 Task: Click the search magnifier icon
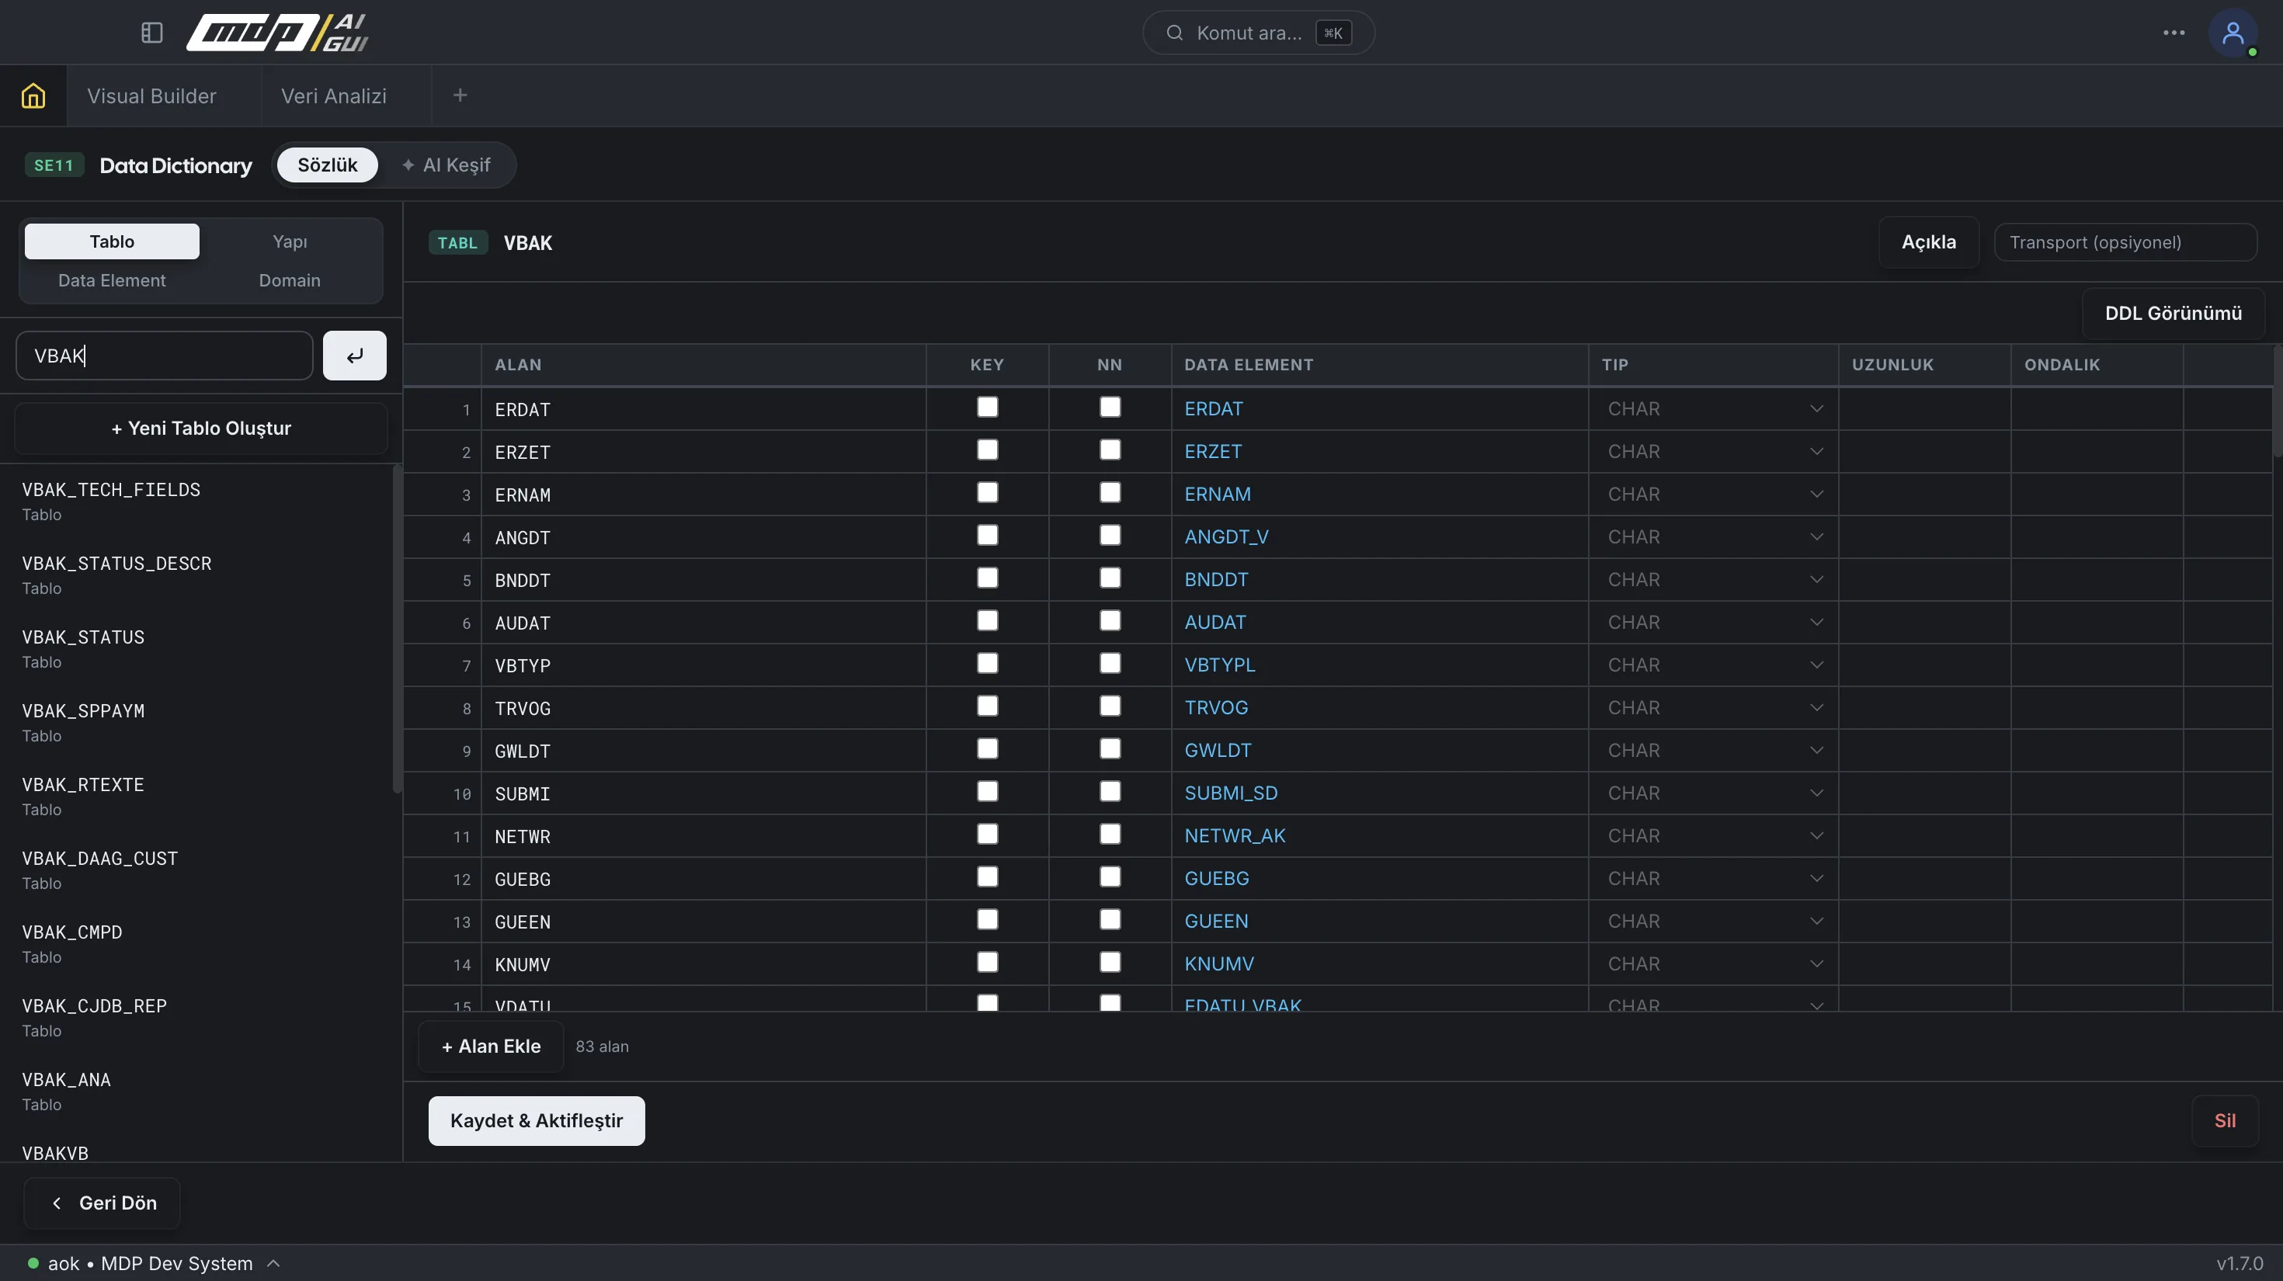1174,33
